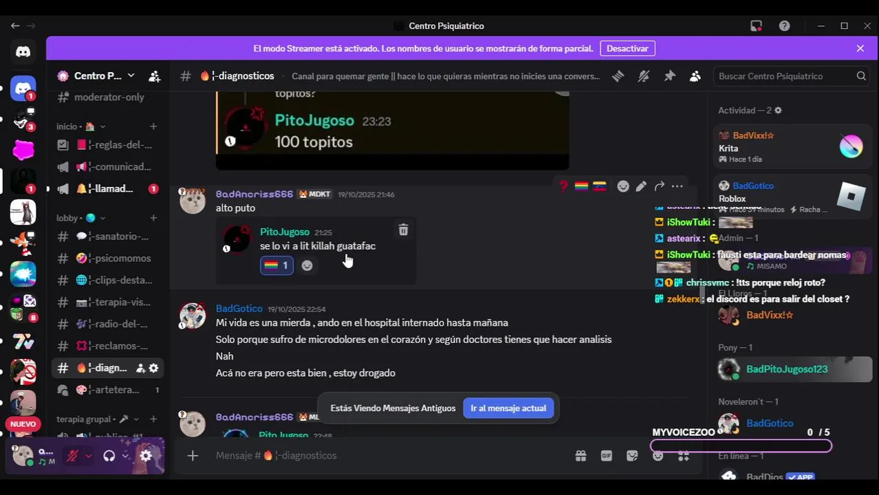
Task: Click the Desactivar streamer mode button
Action: [627, 49]
